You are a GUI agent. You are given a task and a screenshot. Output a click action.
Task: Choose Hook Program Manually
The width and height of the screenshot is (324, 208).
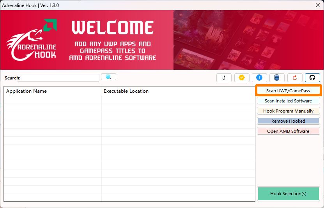pos(288,111)
